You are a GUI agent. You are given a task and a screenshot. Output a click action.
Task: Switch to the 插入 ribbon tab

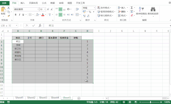click(x=22, y=3)
